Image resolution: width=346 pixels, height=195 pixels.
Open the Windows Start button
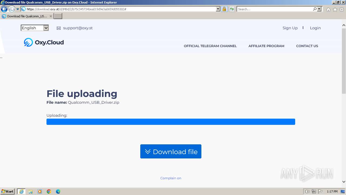click(8, 191)
